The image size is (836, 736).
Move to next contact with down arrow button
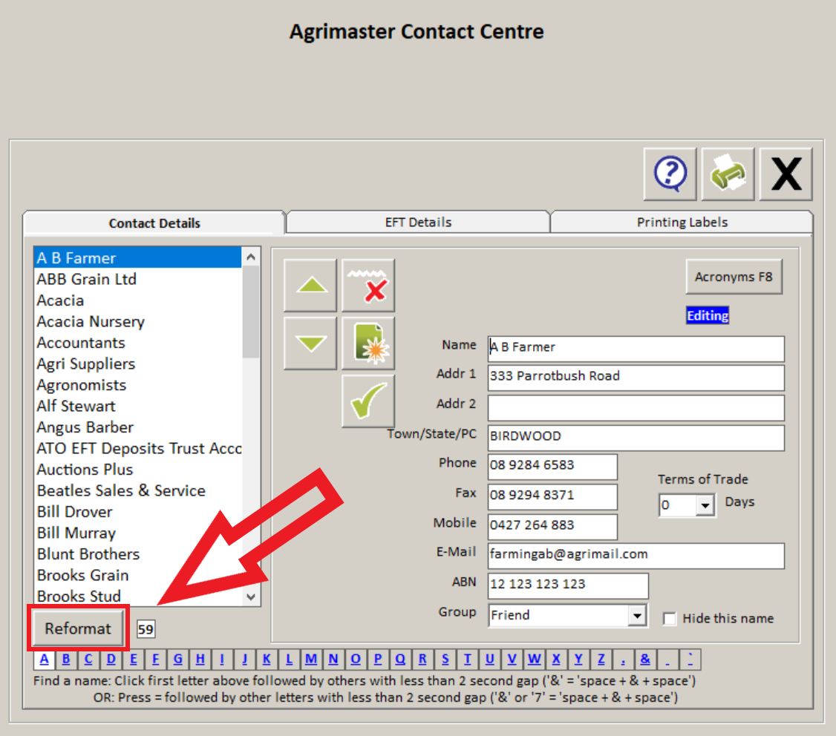[310, 344]
